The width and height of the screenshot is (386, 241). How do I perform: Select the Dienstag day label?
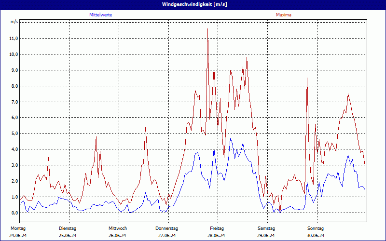coord(68,228)
